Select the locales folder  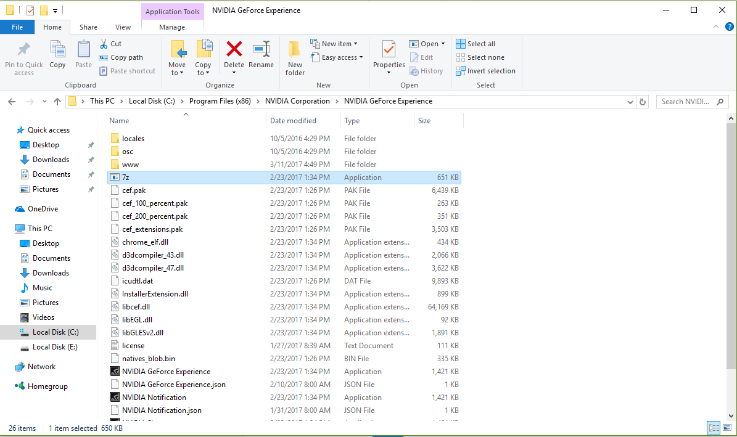[133, 139]
